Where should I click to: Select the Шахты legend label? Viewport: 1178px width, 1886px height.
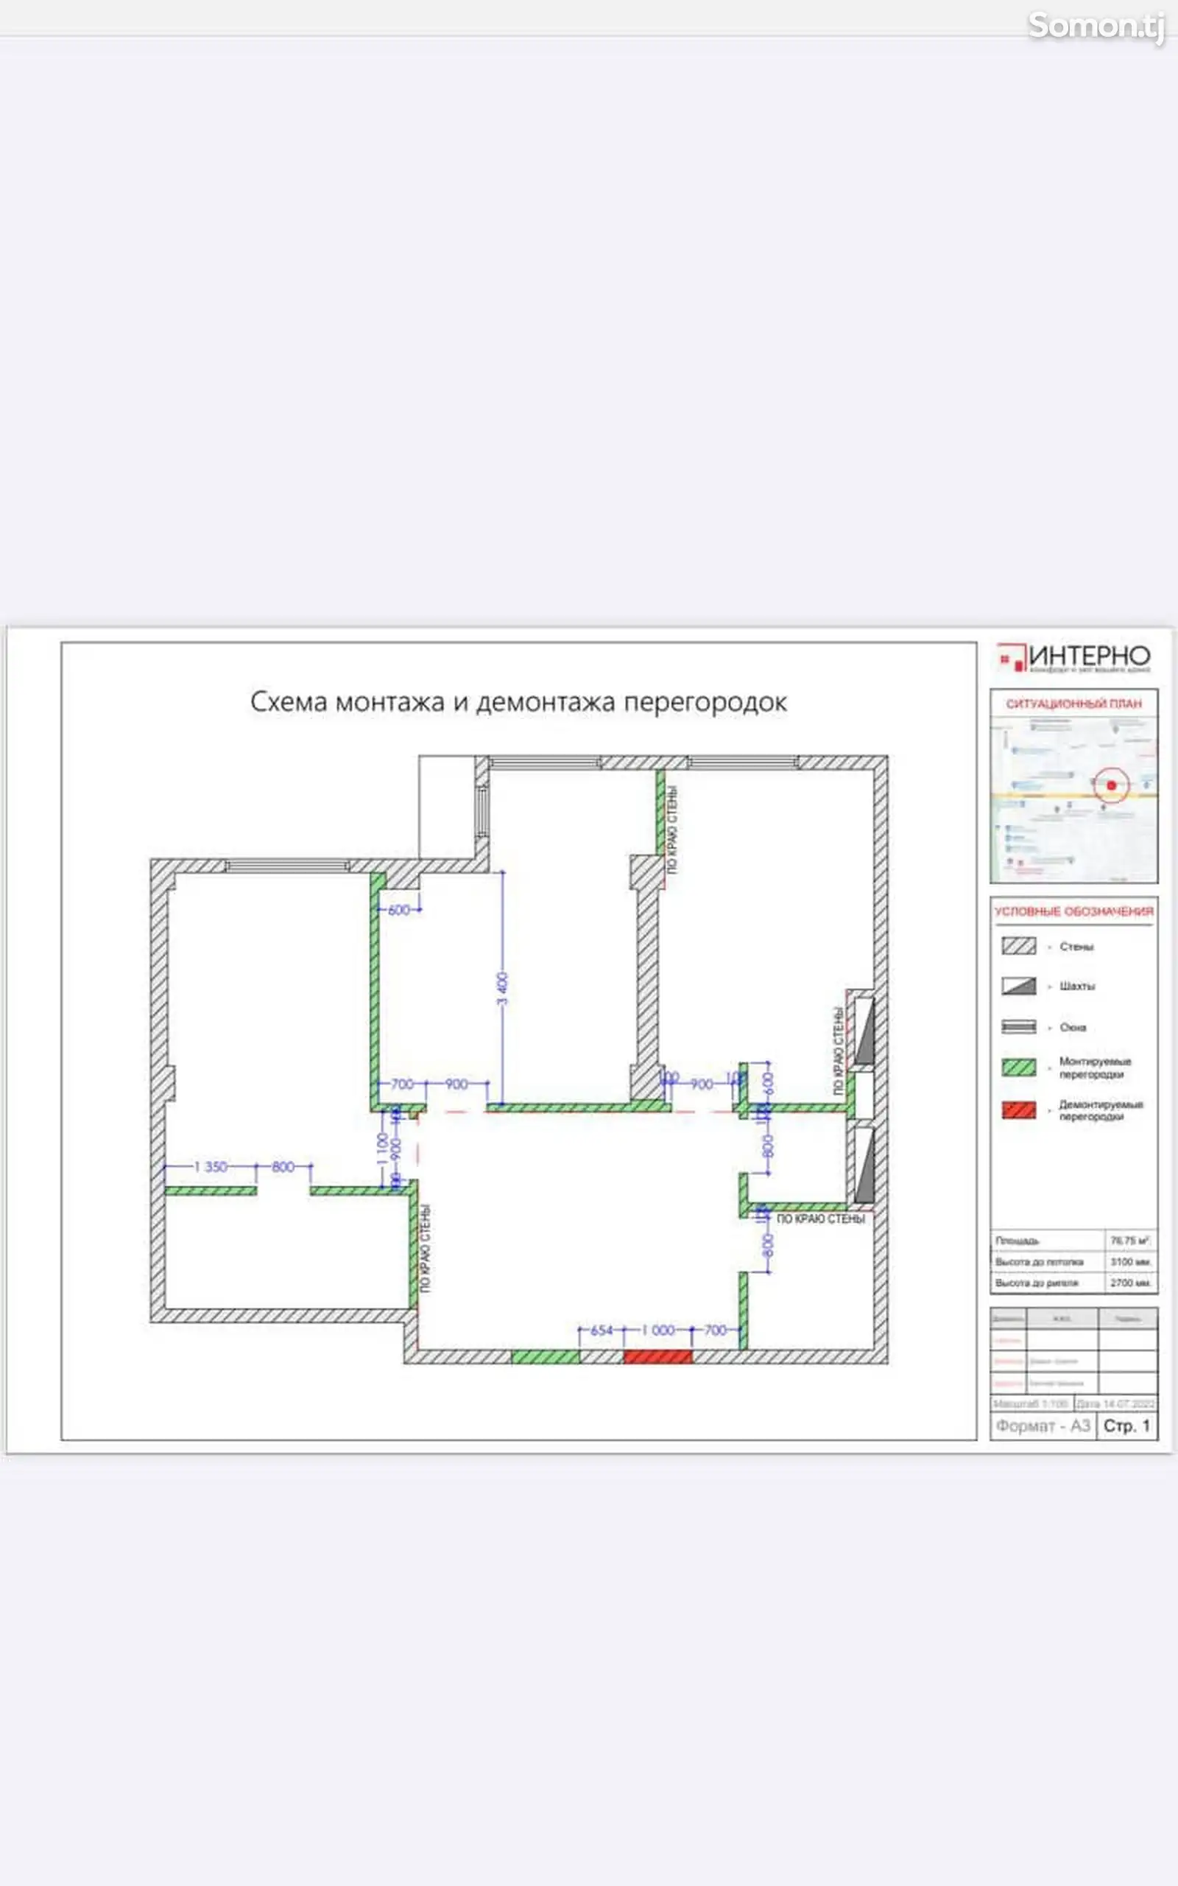pos(1076,986)
